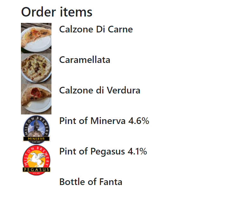The image size is (236, 199).
Task: Click the Calzone Di Carne pizza photo
Action: coord(36,38)
